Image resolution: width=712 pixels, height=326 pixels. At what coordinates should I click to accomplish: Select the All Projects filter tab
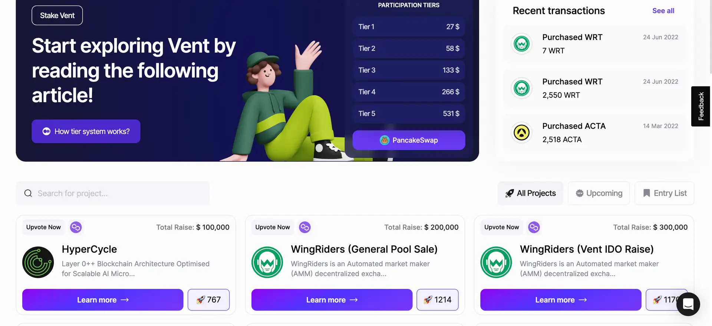click(x=531, y=193)
